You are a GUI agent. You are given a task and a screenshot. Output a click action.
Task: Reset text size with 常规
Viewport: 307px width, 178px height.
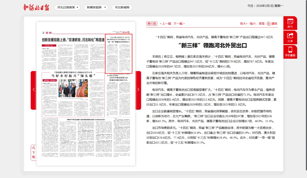(262, 24)
